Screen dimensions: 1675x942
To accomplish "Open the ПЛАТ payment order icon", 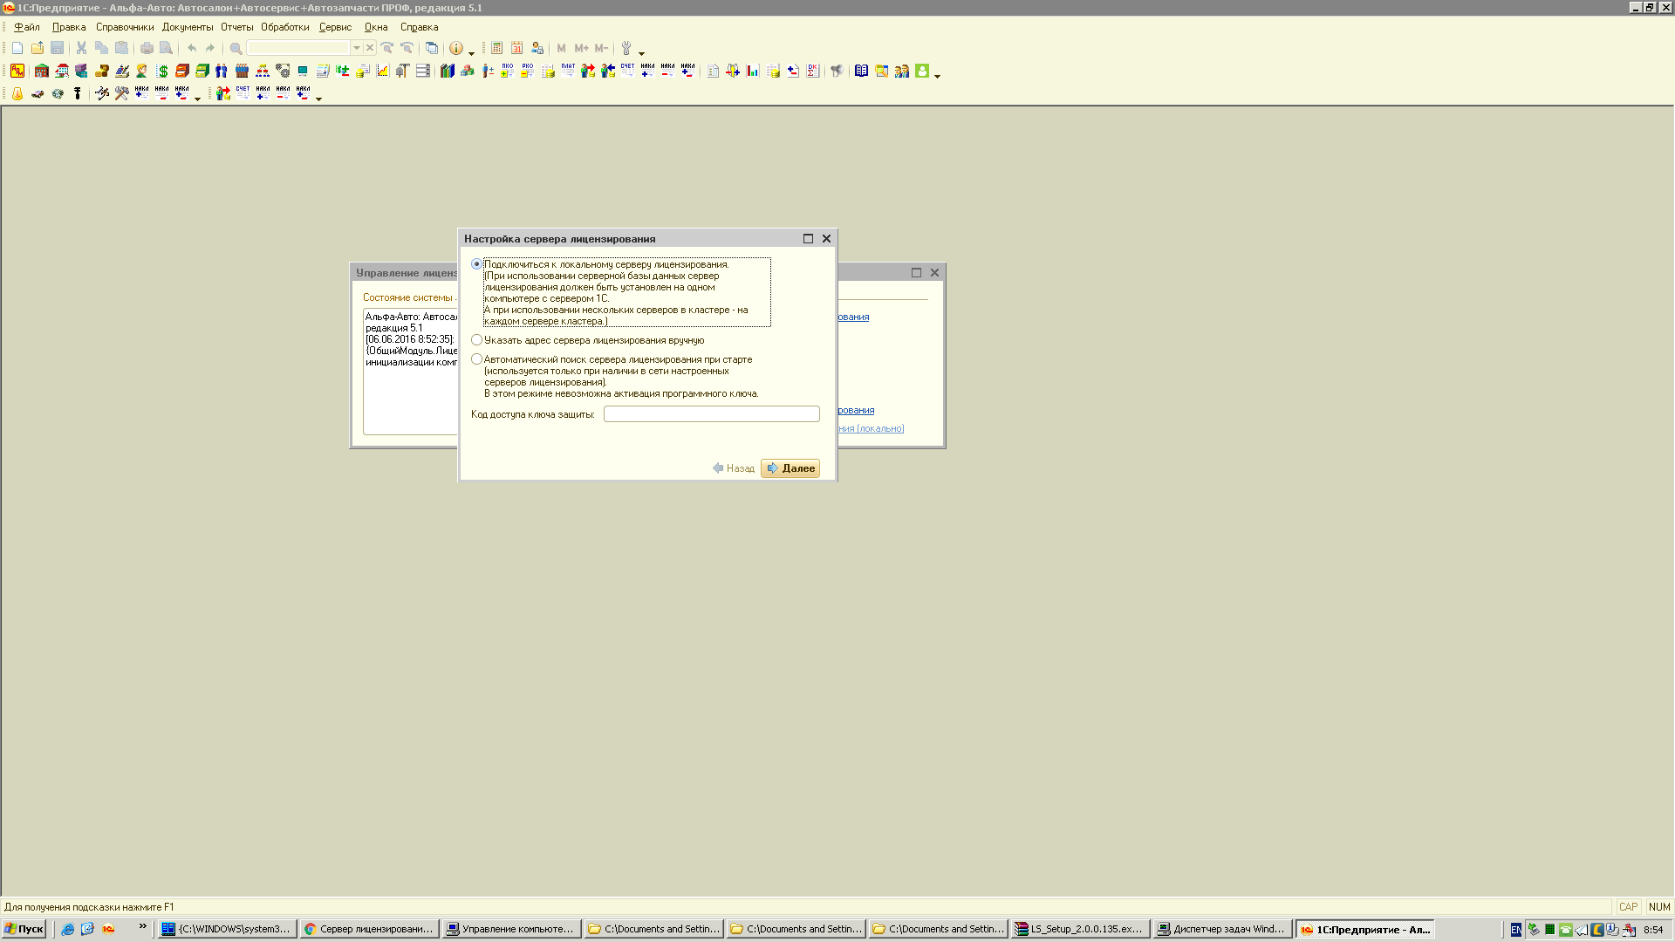I will point(568,71).
